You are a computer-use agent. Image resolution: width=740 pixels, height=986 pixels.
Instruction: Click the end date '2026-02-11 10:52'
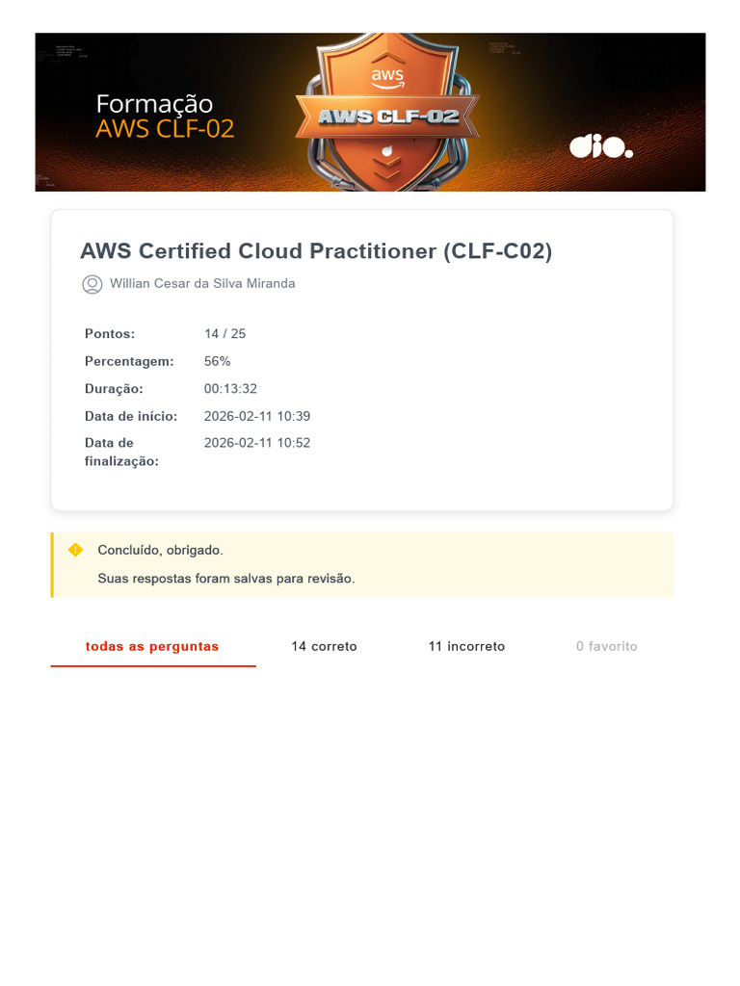pos(256,443)
